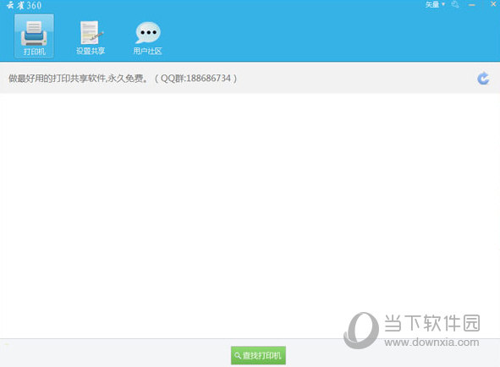Open the 打印机 (Printer) tab

(x=34, y=36)
